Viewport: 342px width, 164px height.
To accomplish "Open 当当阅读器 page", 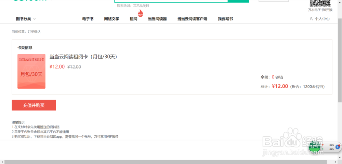I will (157, 19).
